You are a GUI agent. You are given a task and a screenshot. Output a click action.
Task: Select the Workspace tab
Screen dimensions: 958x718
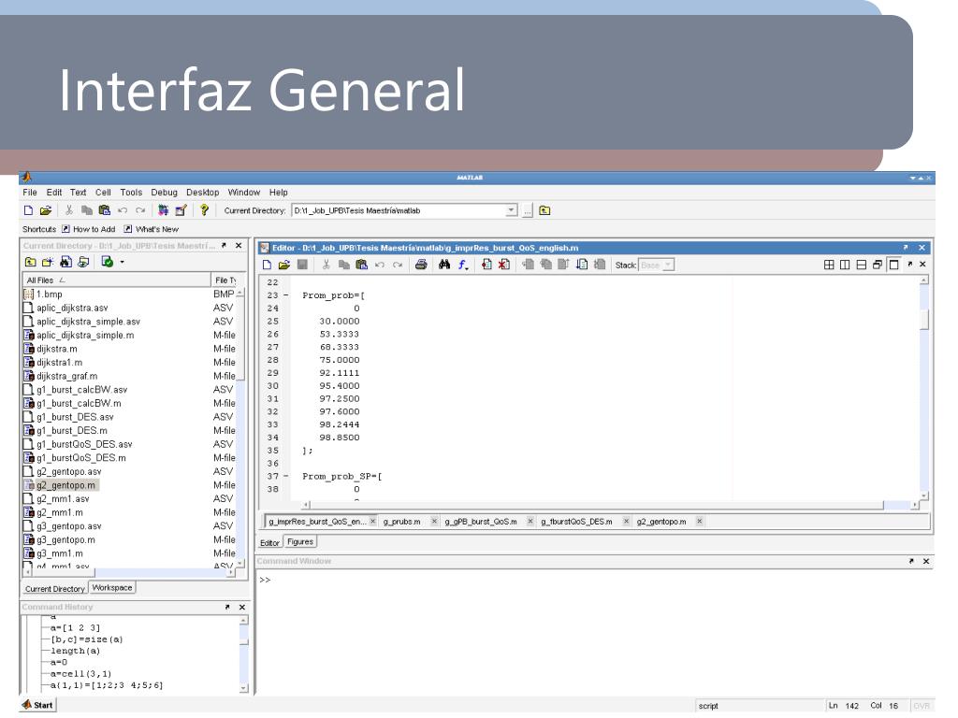coord(112,588)
